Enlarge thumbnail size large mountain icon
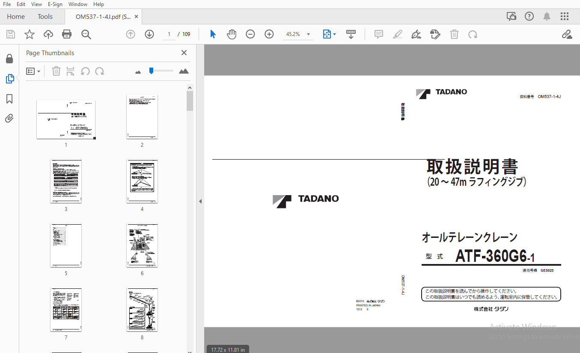The width and height of the screenshot is (580, 353). tap(184, 71)
